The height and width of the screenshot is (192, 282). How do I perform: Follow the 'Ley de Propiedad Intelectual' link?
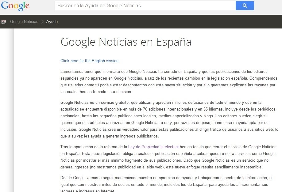[153, 147]
